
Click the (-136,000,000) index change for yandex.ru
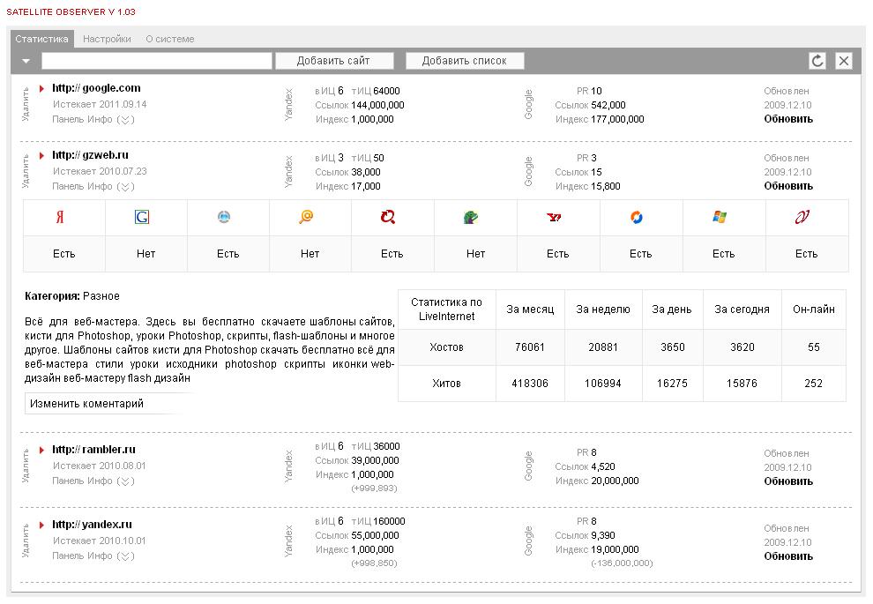point(622,563)
